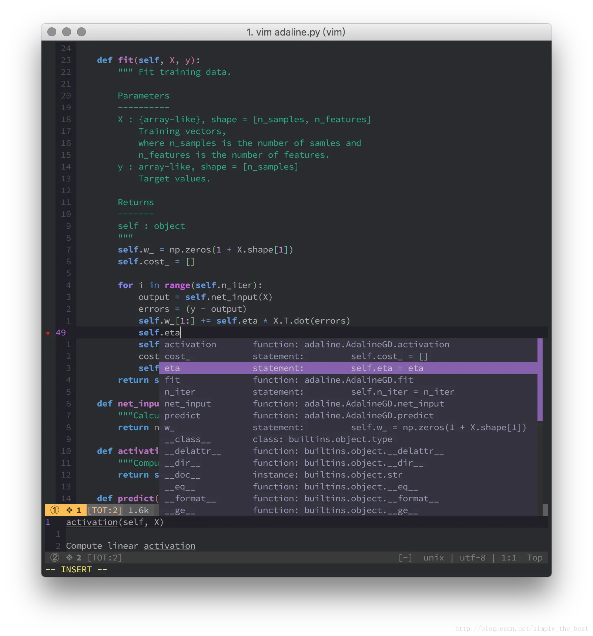Select net_input from the completion list
The width and height of the screenshot is (593, 636).
[348, 404]
